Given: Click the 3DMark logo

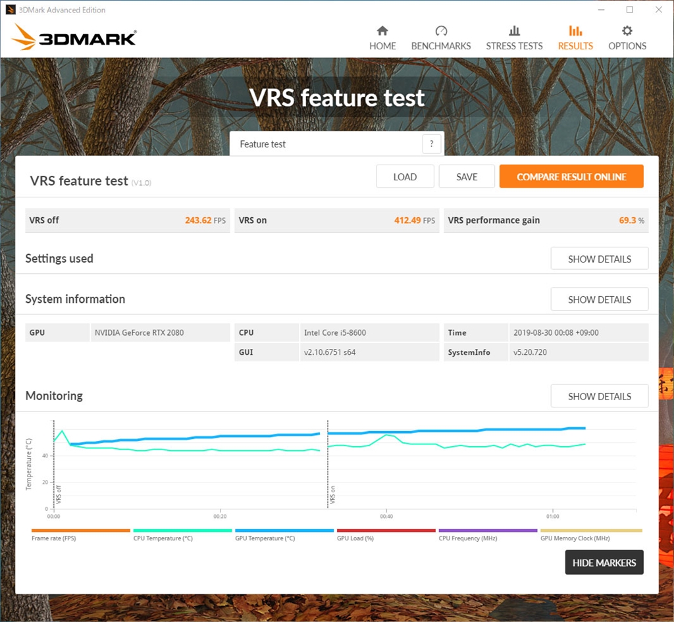Looking at the screenshot, I should coord(74,38).
